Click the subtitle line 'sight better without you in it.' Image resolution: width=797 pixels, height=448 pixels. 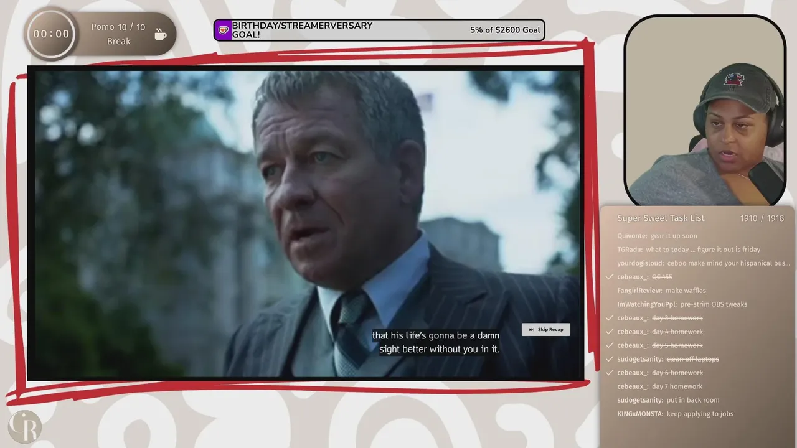440,349
